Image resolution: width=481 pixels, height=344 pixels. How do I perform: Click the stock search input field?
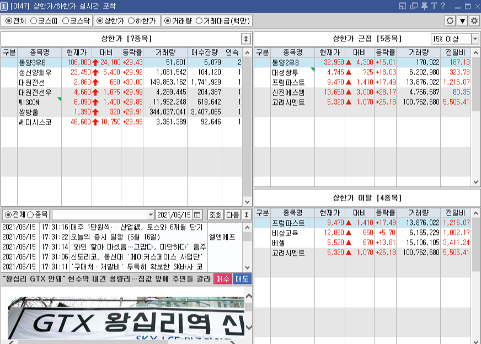point(100,215)
